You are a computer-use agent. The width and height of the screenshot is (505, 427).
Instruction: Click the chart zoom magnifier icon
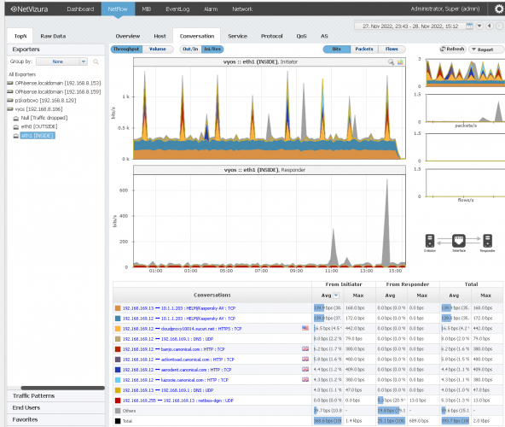tap(391, 62)
